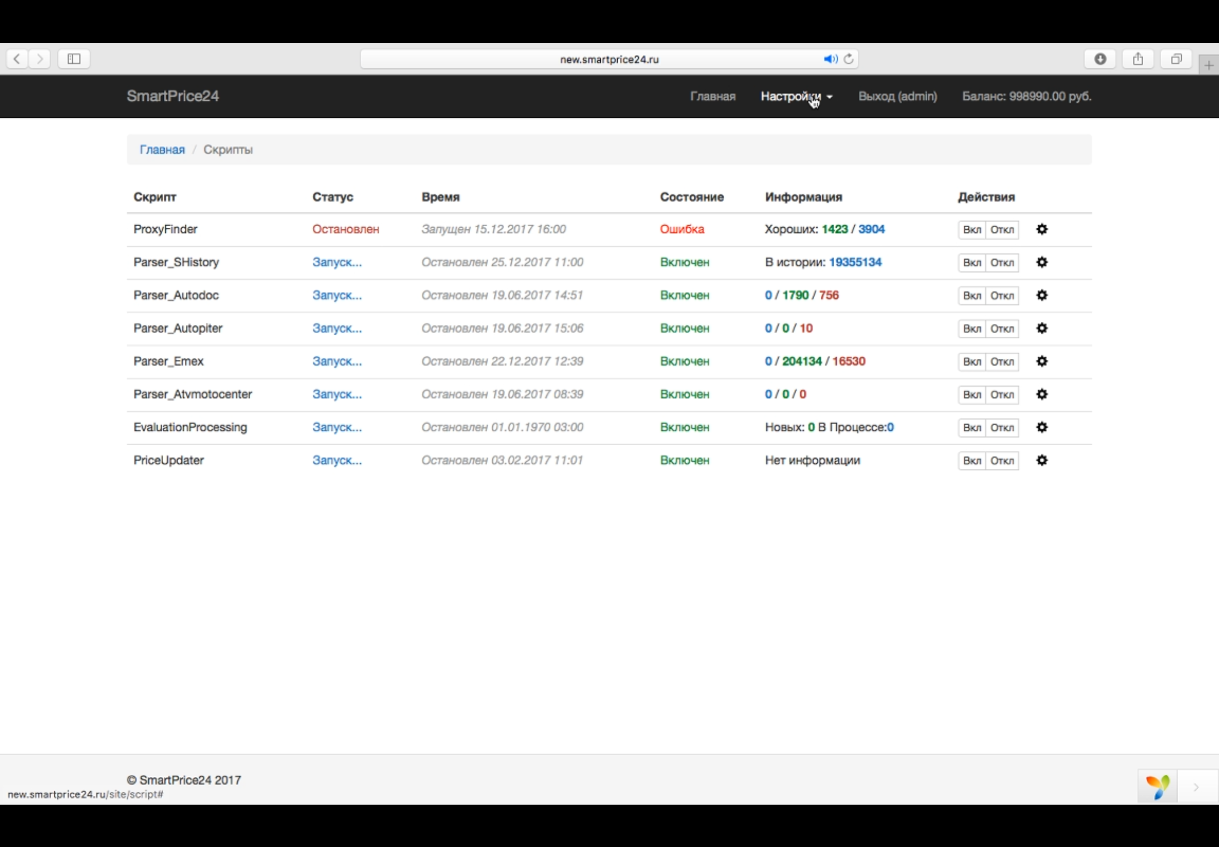
Task: Go to Главная in top navbar
Action: click(x=712, y=96)
